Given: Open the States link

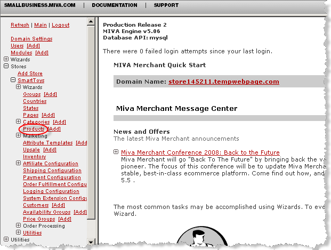Looking at the screenshot, I should tap(31, 108).
